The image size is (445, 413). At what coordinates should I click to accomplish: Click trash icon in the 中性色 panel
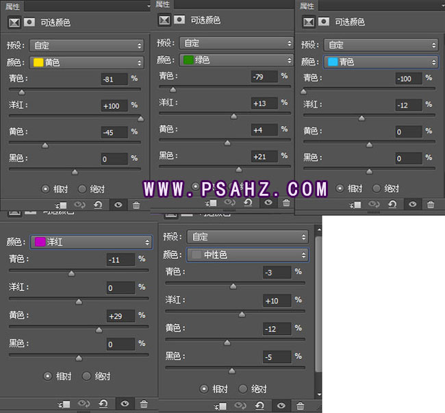coord(299,405)
